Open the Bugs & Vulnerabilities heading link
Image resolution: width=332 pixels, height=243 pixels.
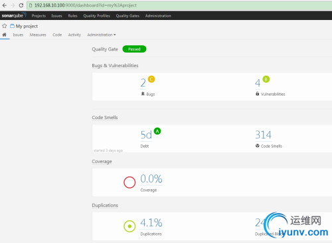pos(115,65)
